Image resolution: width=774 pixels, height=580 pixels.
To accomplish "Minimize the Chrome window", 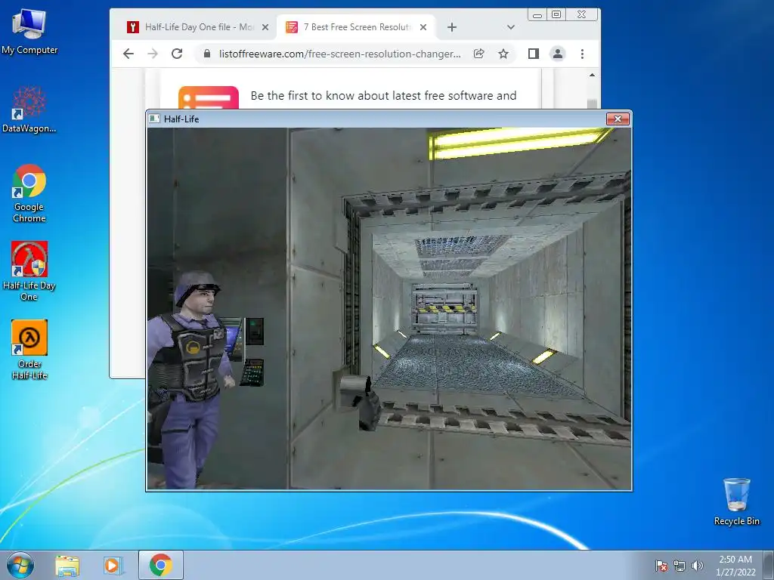I will (x=537, y=15).
